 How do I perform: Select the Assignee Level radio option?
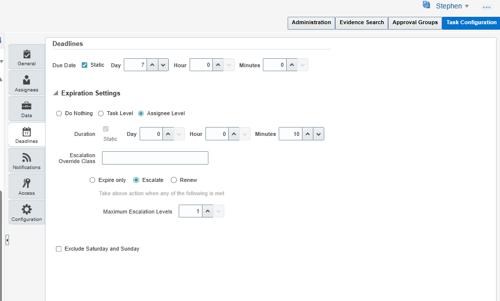click(x=141, y=113)
